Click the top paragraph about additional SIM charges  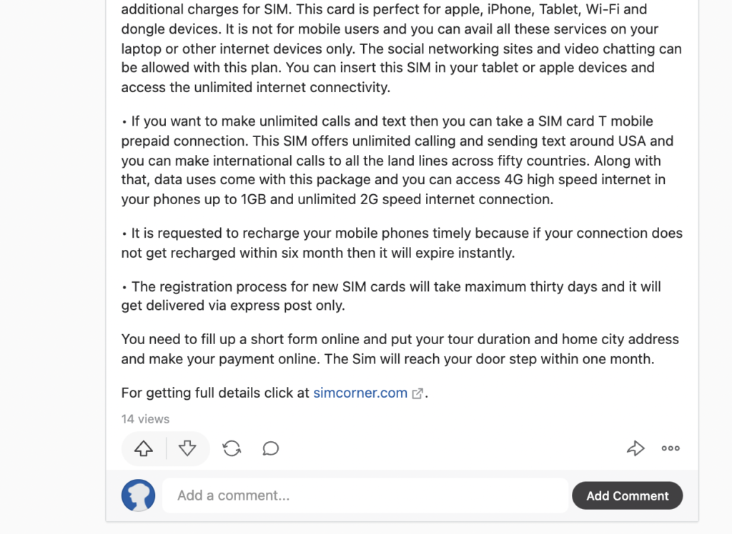pyautogui.click(x=402, y=49)
